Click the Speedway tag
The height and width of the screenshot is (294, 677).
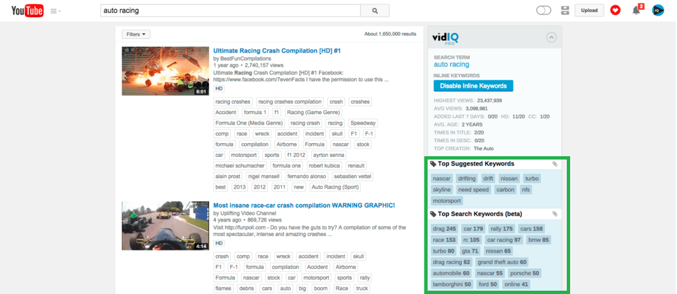click(x=363, y=123)
